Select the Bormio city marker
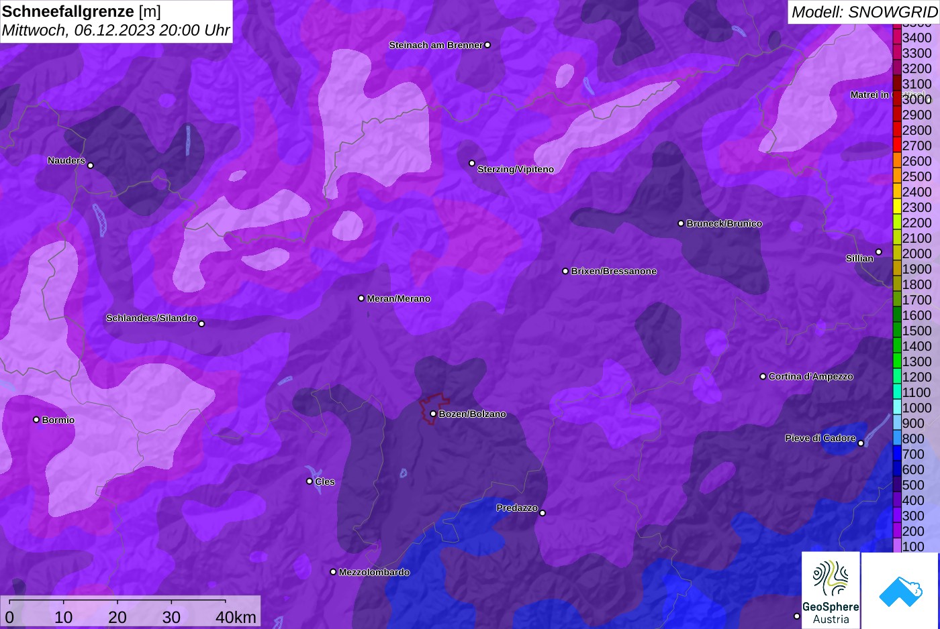This screenshot has width=940, height=629. (x=36, y=420)
